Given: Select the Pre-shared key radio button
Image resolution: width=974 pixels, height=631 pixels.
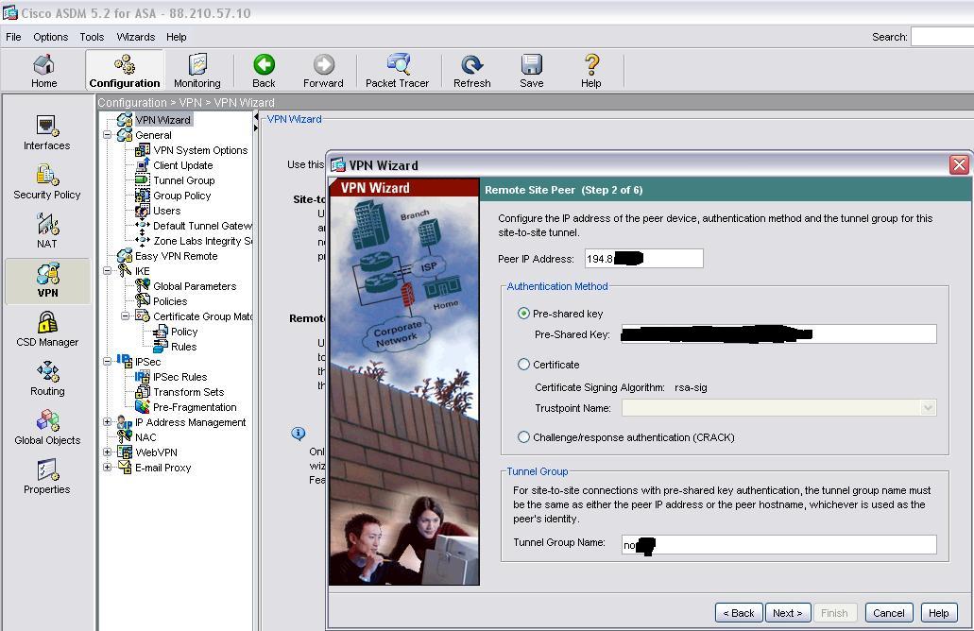Looking at the screenshot, I should coord(523,314).
